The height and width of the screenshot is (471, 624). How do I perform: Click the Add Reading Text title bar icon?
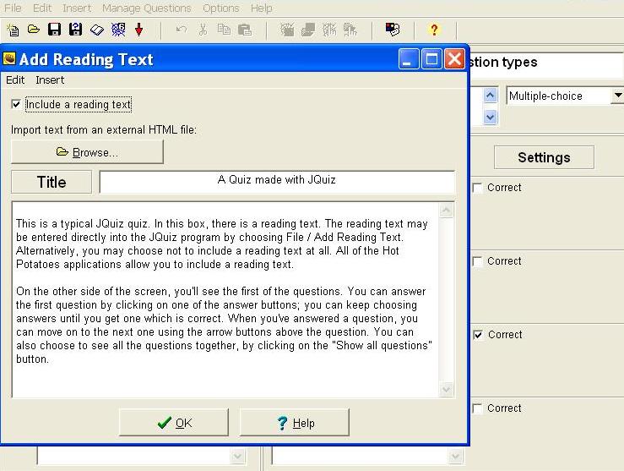[9, 59]
